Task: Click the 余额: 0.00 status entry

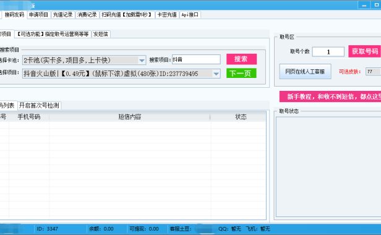Action: [101, 229]
